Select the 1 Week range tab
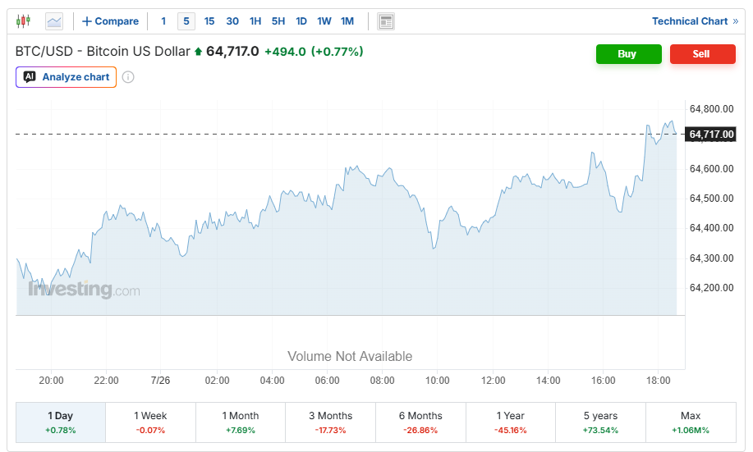 tap(150, 422)
